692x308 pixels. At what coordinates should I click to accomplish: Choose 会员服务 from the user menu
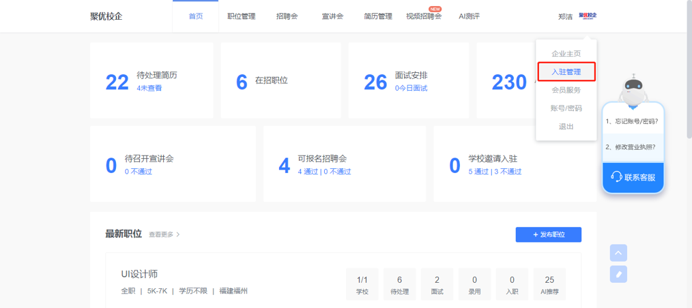click(x=566, y=90)
